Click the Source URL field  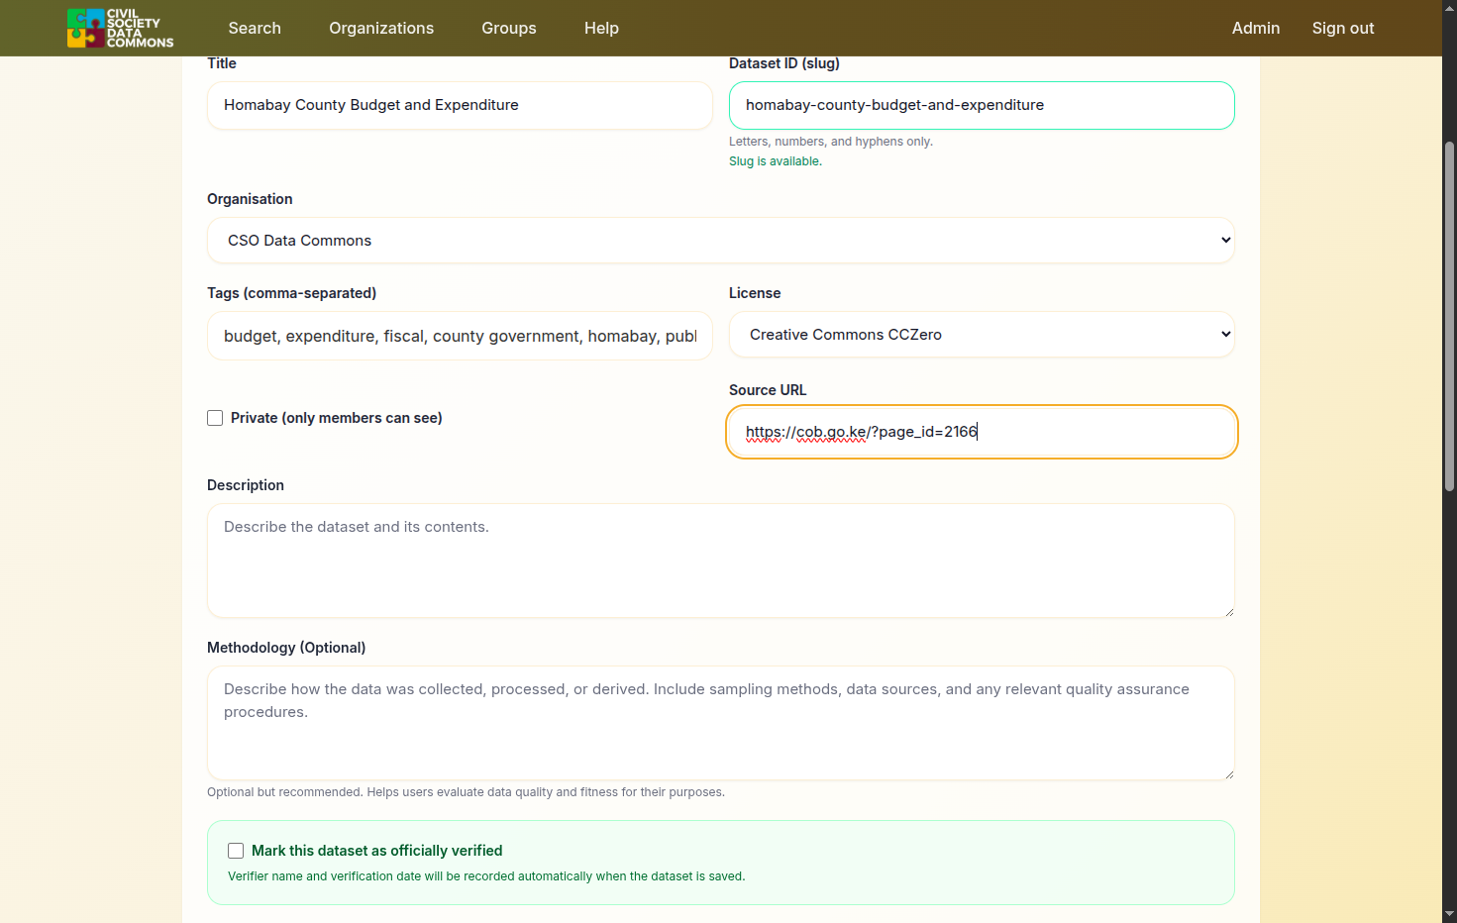point(982,432)
